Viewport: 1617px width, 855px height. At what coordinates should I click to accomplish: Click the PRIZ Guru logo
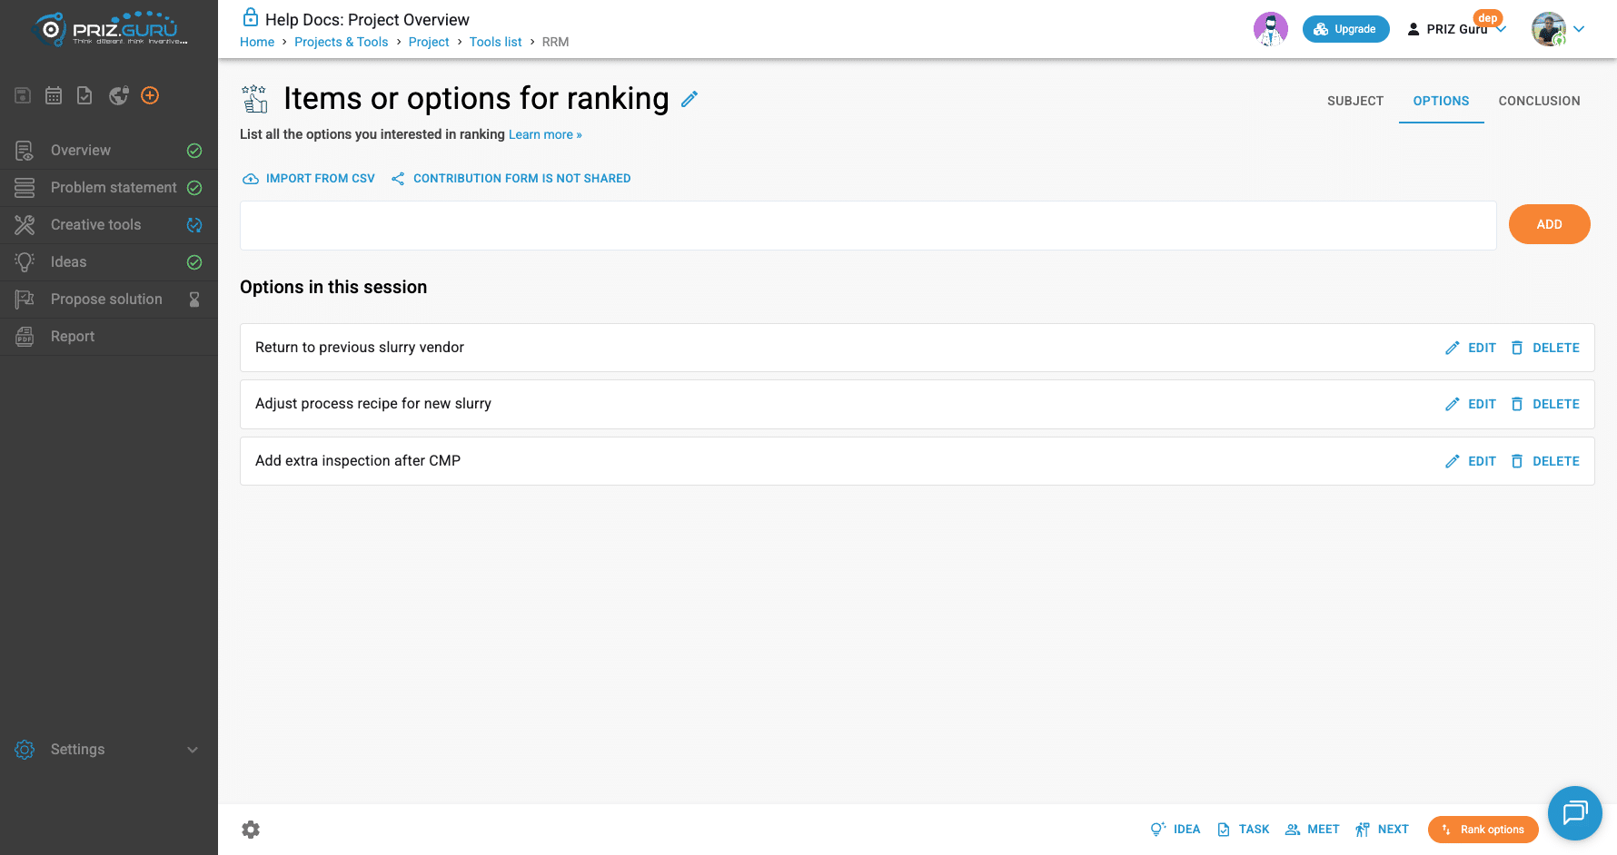110,29
